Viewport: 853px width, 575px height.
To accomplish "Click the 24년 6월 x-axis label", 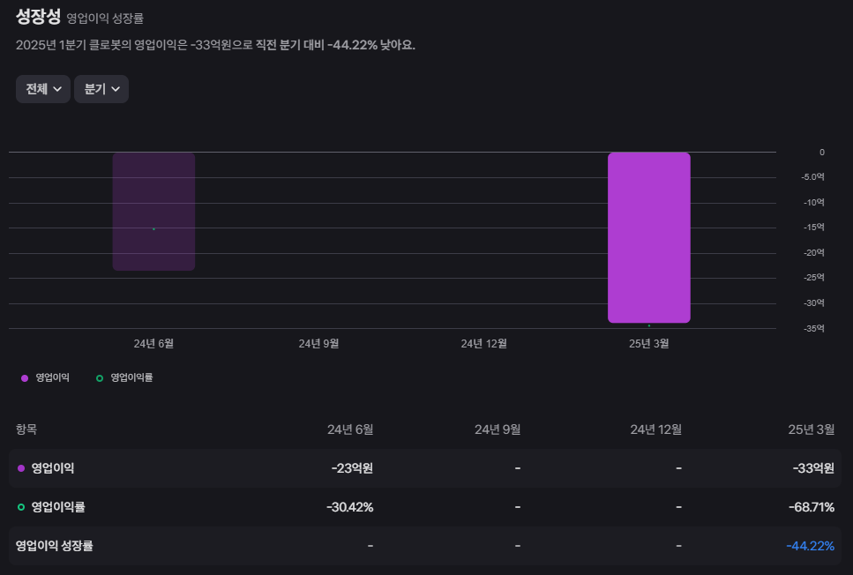I will (x=154, y=344).
